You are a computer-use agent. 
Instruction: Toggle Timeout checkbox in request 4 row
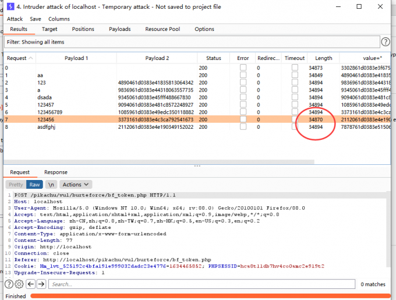295,97
